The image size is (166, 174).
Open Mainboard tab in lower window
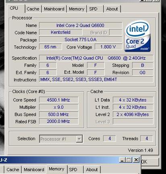coord(34,170)
